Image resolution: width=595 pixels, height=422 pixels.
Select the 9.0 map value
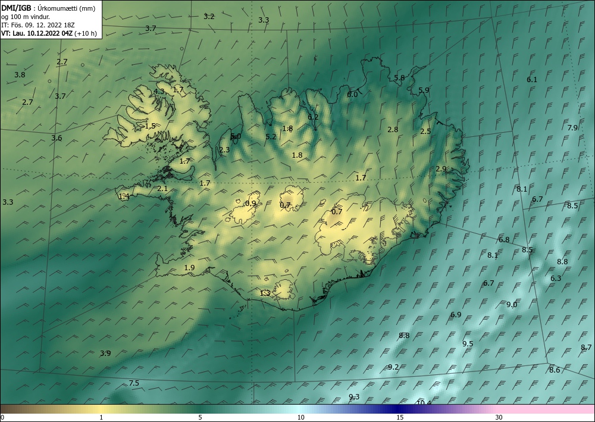pos(512,305)
